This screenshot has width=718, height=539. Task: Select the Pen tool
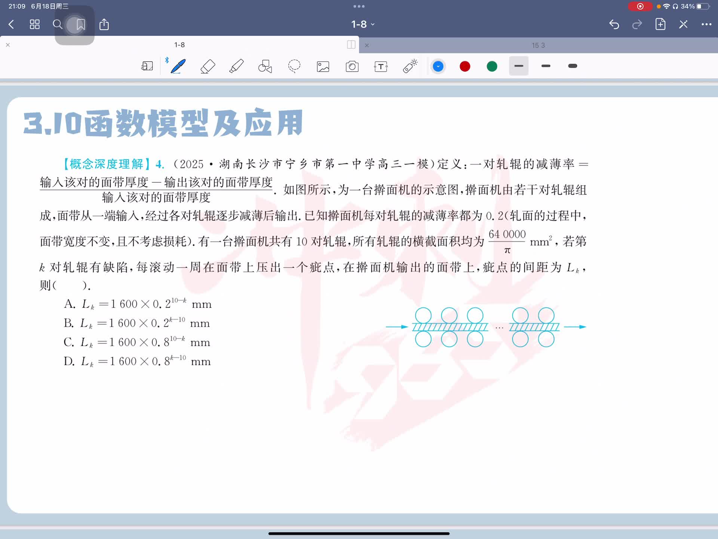coord(178,66)
